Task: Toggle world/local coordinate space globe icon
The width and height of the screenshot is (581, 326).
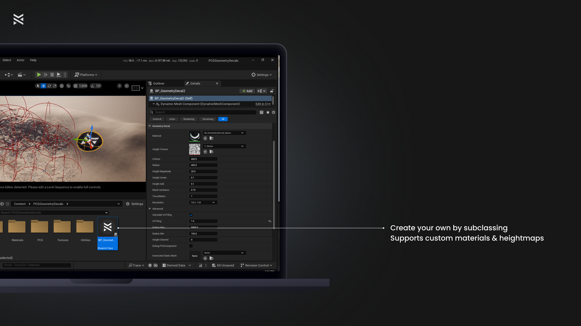Action: pos(62,86)
